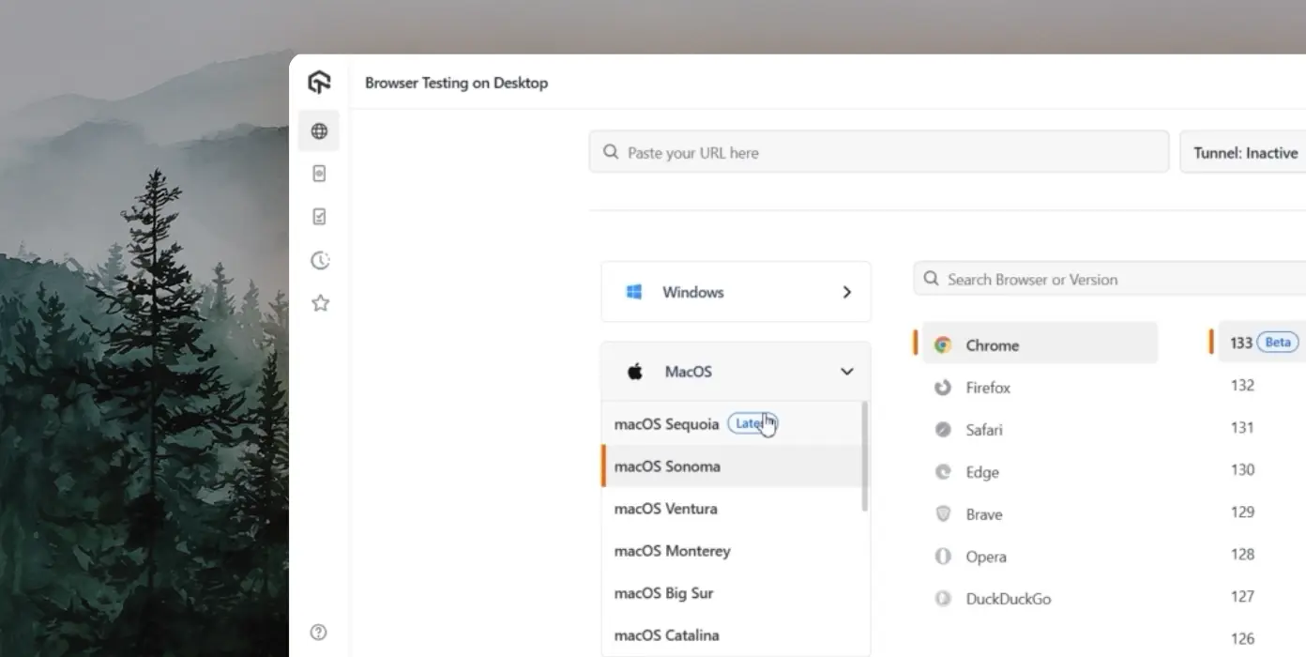The width and height of the screenshot is (1306, 657).
Task: Choose the Edge browser row
Action: (x=1040, y=472)
